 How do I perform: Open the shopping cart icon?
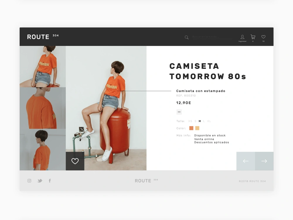click(x=253, y=37)
